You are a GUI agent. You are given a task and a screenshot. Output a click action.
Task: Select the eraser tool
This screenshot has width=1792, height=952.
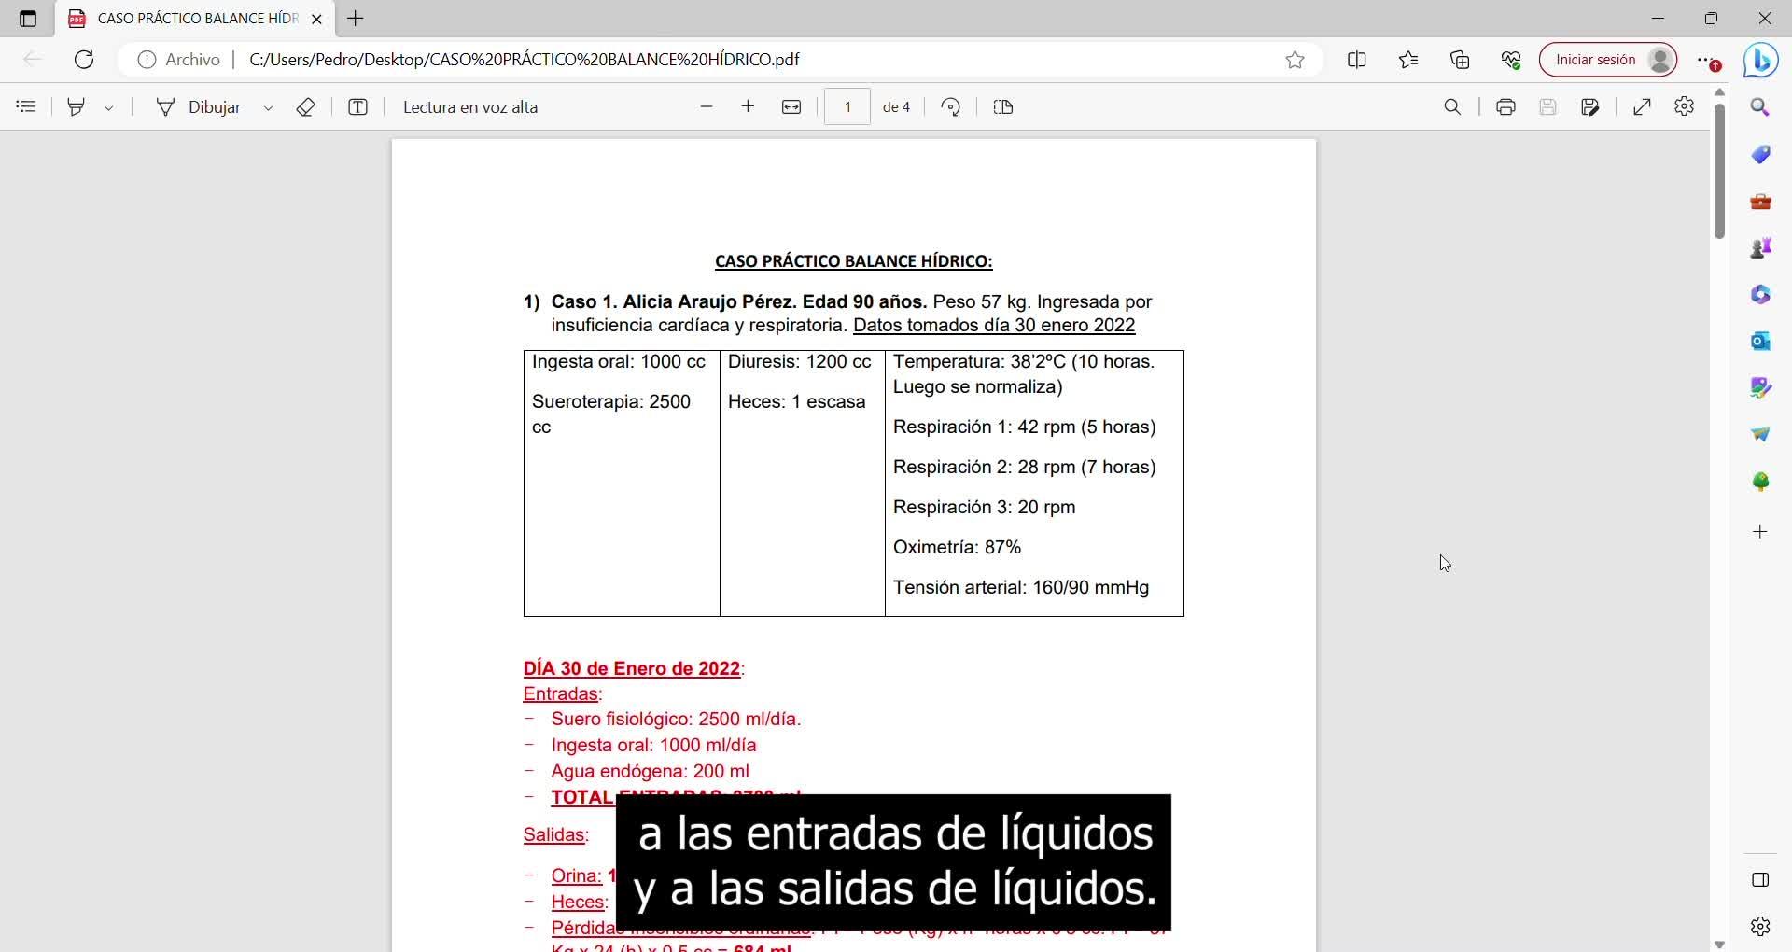click(x=305, y=107)
